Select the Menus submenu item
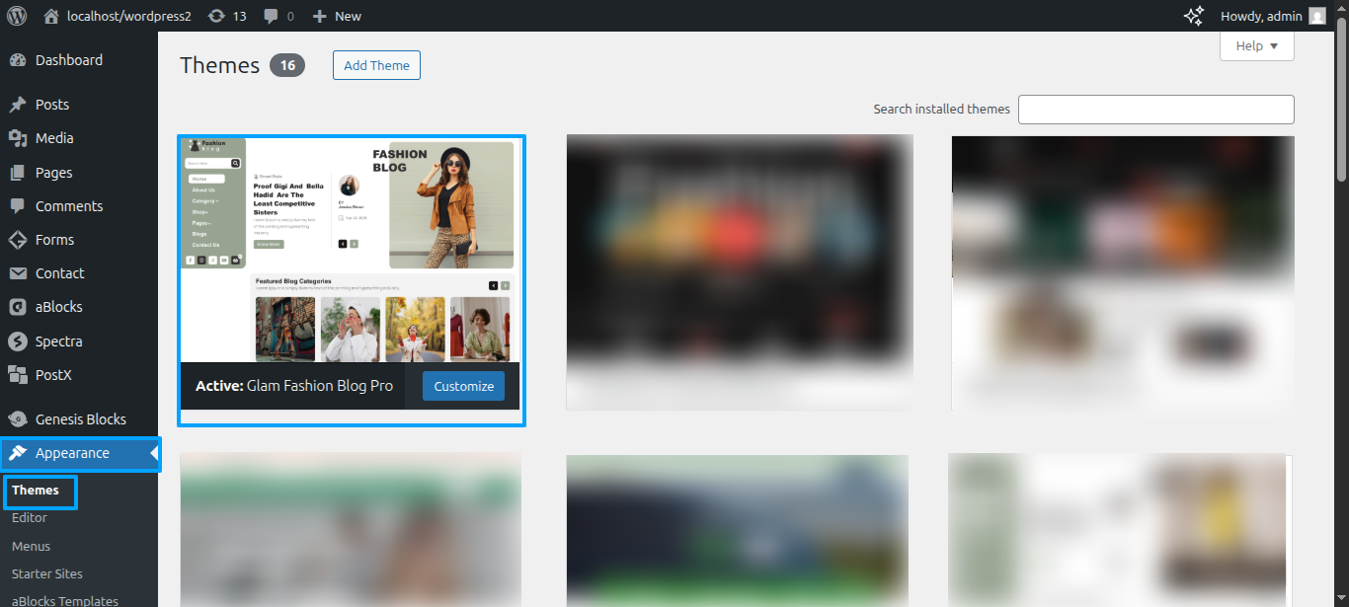This screenshot has width=1349, height=607. (x=31, y=546)
